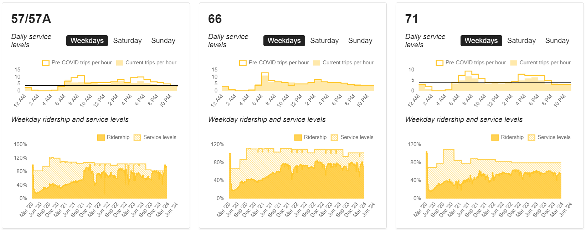Open Sunday tab on route 66 card
The width and height of the screenshot is (586, 230).
tap(360, 41)
